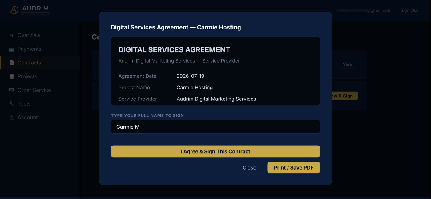Click the project name value Carmie Hosting

pyautogui.click(x=195, y=88)
